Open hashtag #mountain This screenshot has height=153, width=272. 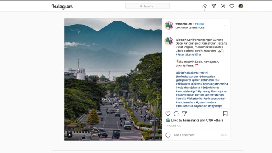pyautogui.click(x=183, y=91)
